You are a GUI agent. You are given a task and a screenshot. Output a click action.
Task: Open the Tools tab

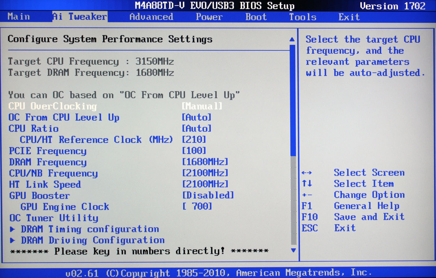coord(303,17)
